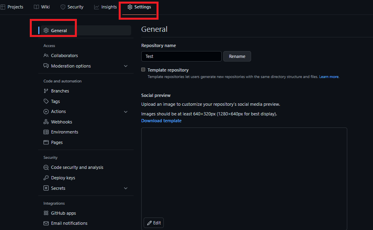Screen dimensions: 373x230
Task: Click the Repository name input field
Action: coord(181,56)
